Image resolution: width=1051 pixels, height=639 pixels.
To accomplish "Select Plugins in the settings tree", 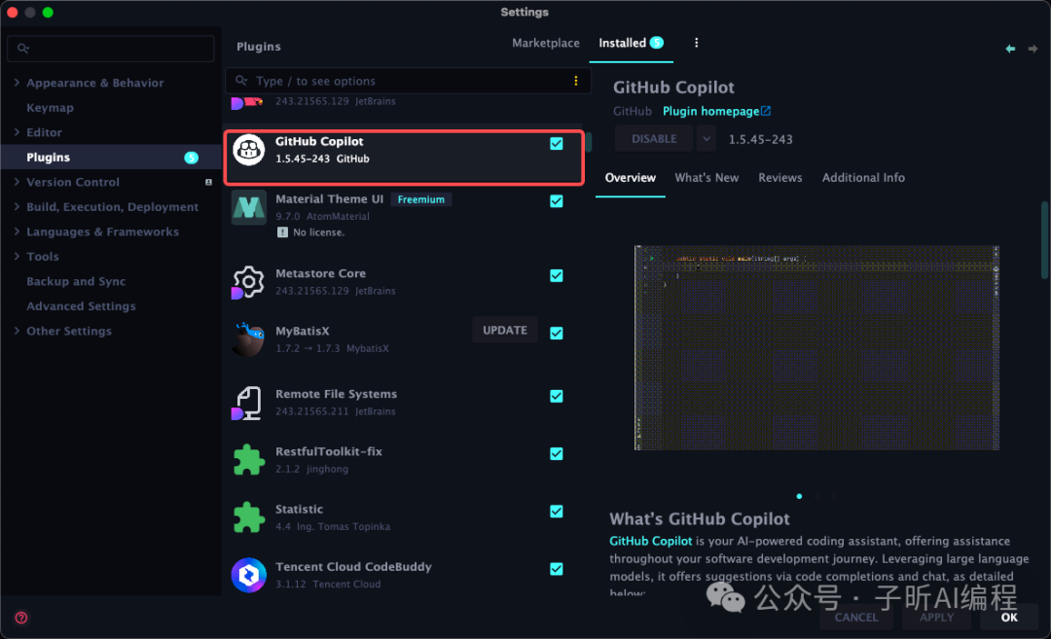I will tap(111, 158).
